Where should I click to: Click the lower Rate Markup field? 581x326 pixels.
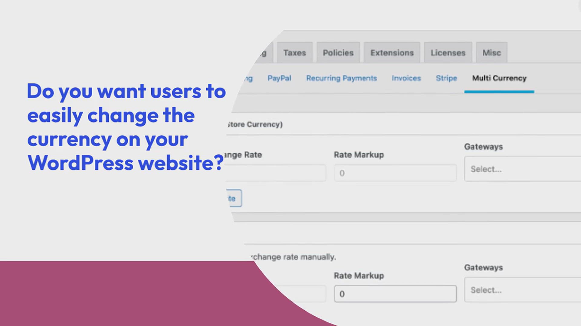pos(395,294)
